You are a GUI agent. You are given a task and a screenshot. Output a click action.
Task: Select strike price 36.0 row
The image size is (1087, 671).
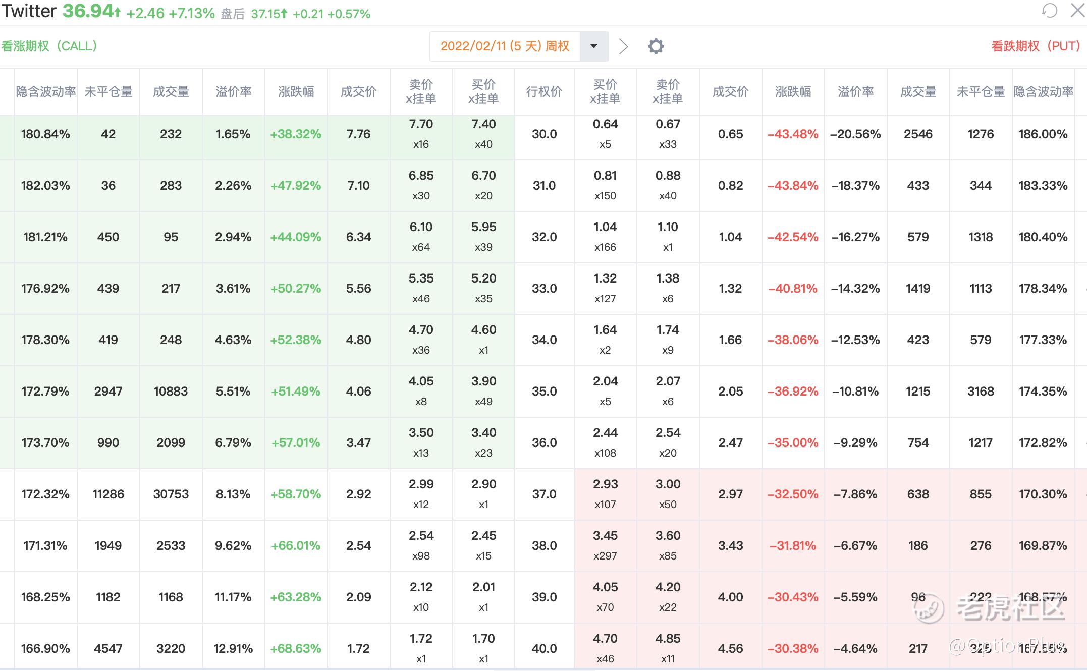[544, 443]
